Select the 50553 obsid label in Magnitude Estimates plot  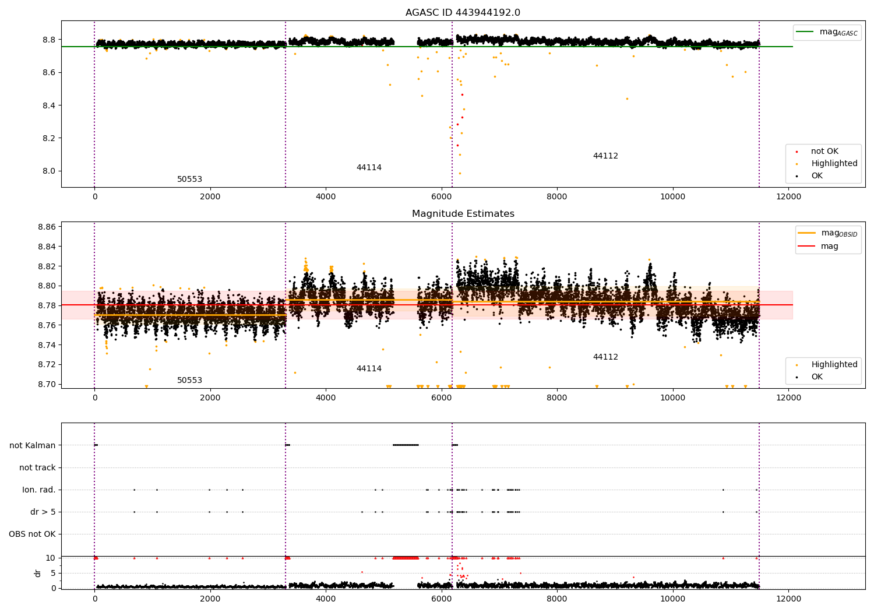[x=189, y=381]
